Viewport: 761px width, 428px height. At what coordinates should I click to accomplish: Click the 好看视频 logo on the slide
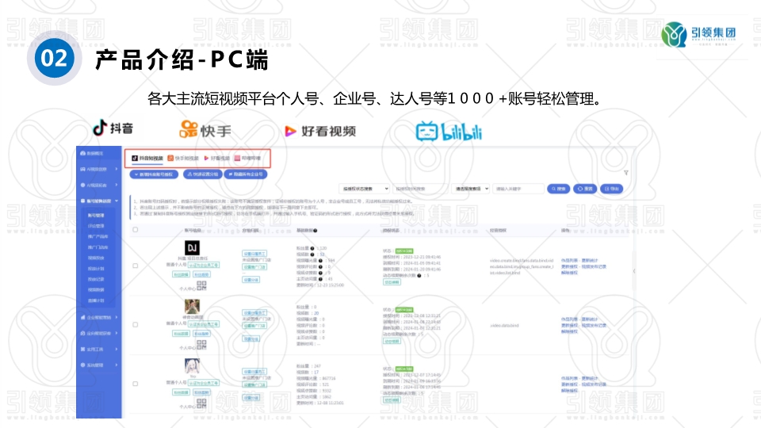tap(320, 131)
